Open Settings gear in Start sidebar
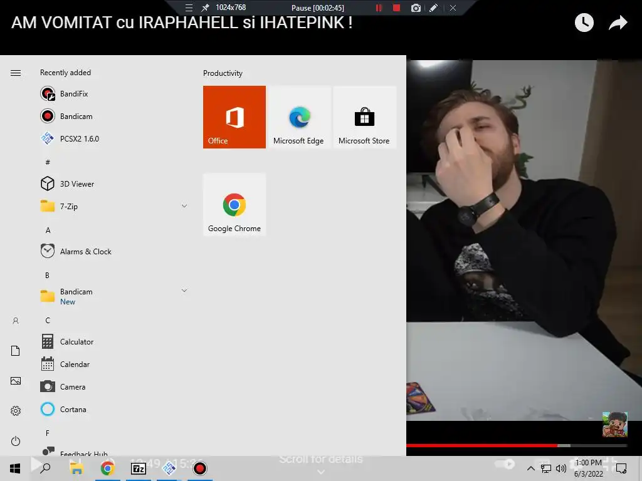The height and width of the screenshot is (481, 642). (16, 411)
